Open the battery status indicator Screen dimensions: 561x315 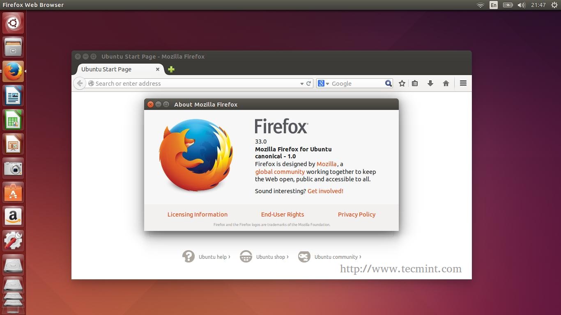coord(508,5)
